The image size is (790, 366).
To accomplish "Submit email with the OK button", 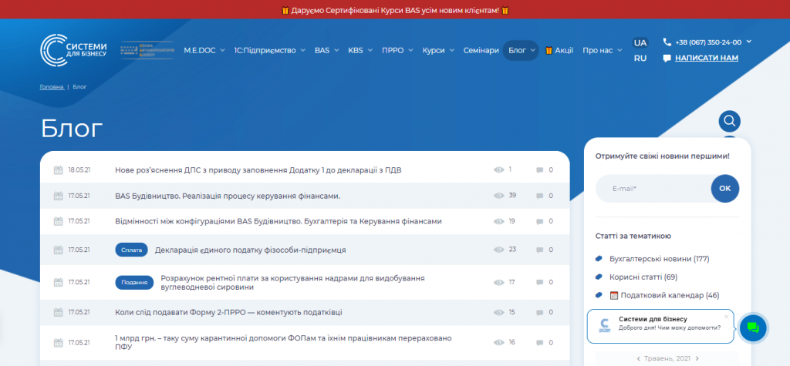I will [x=725, y=188].
